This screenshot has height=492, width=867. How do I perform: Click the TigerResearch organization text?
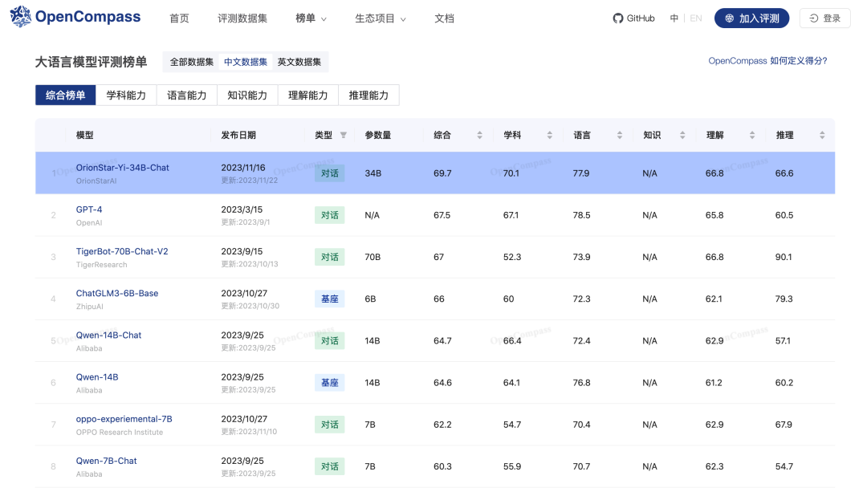click(x=101, y=265)
